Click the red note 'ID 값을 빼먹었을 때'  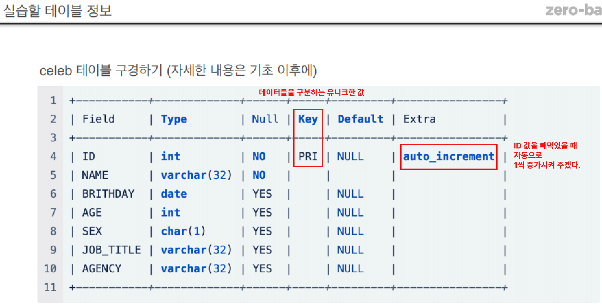(x=545, y=146)
